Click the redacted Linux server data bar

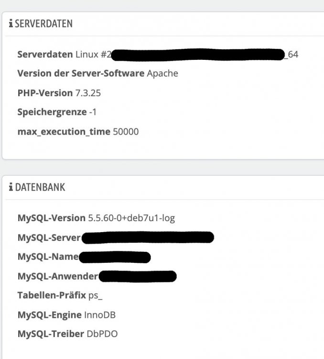198,55
